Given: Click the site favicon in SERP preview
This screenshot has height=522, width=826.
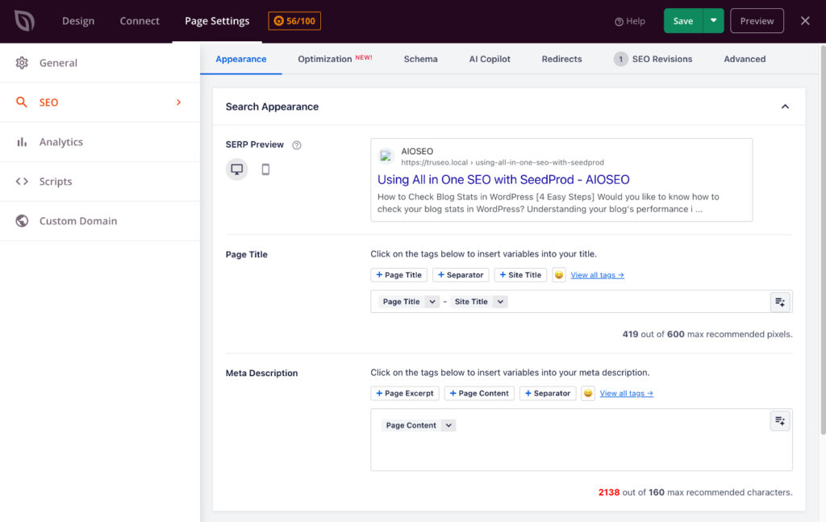Looking at the screenshot, I should 386,156.
